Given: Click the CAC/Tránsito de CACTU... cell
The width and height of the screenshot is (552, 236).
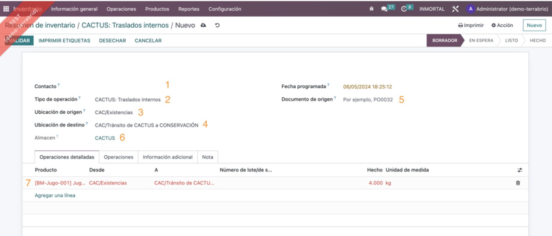Looking at the screenshot, I should click(x=184, y=183).
